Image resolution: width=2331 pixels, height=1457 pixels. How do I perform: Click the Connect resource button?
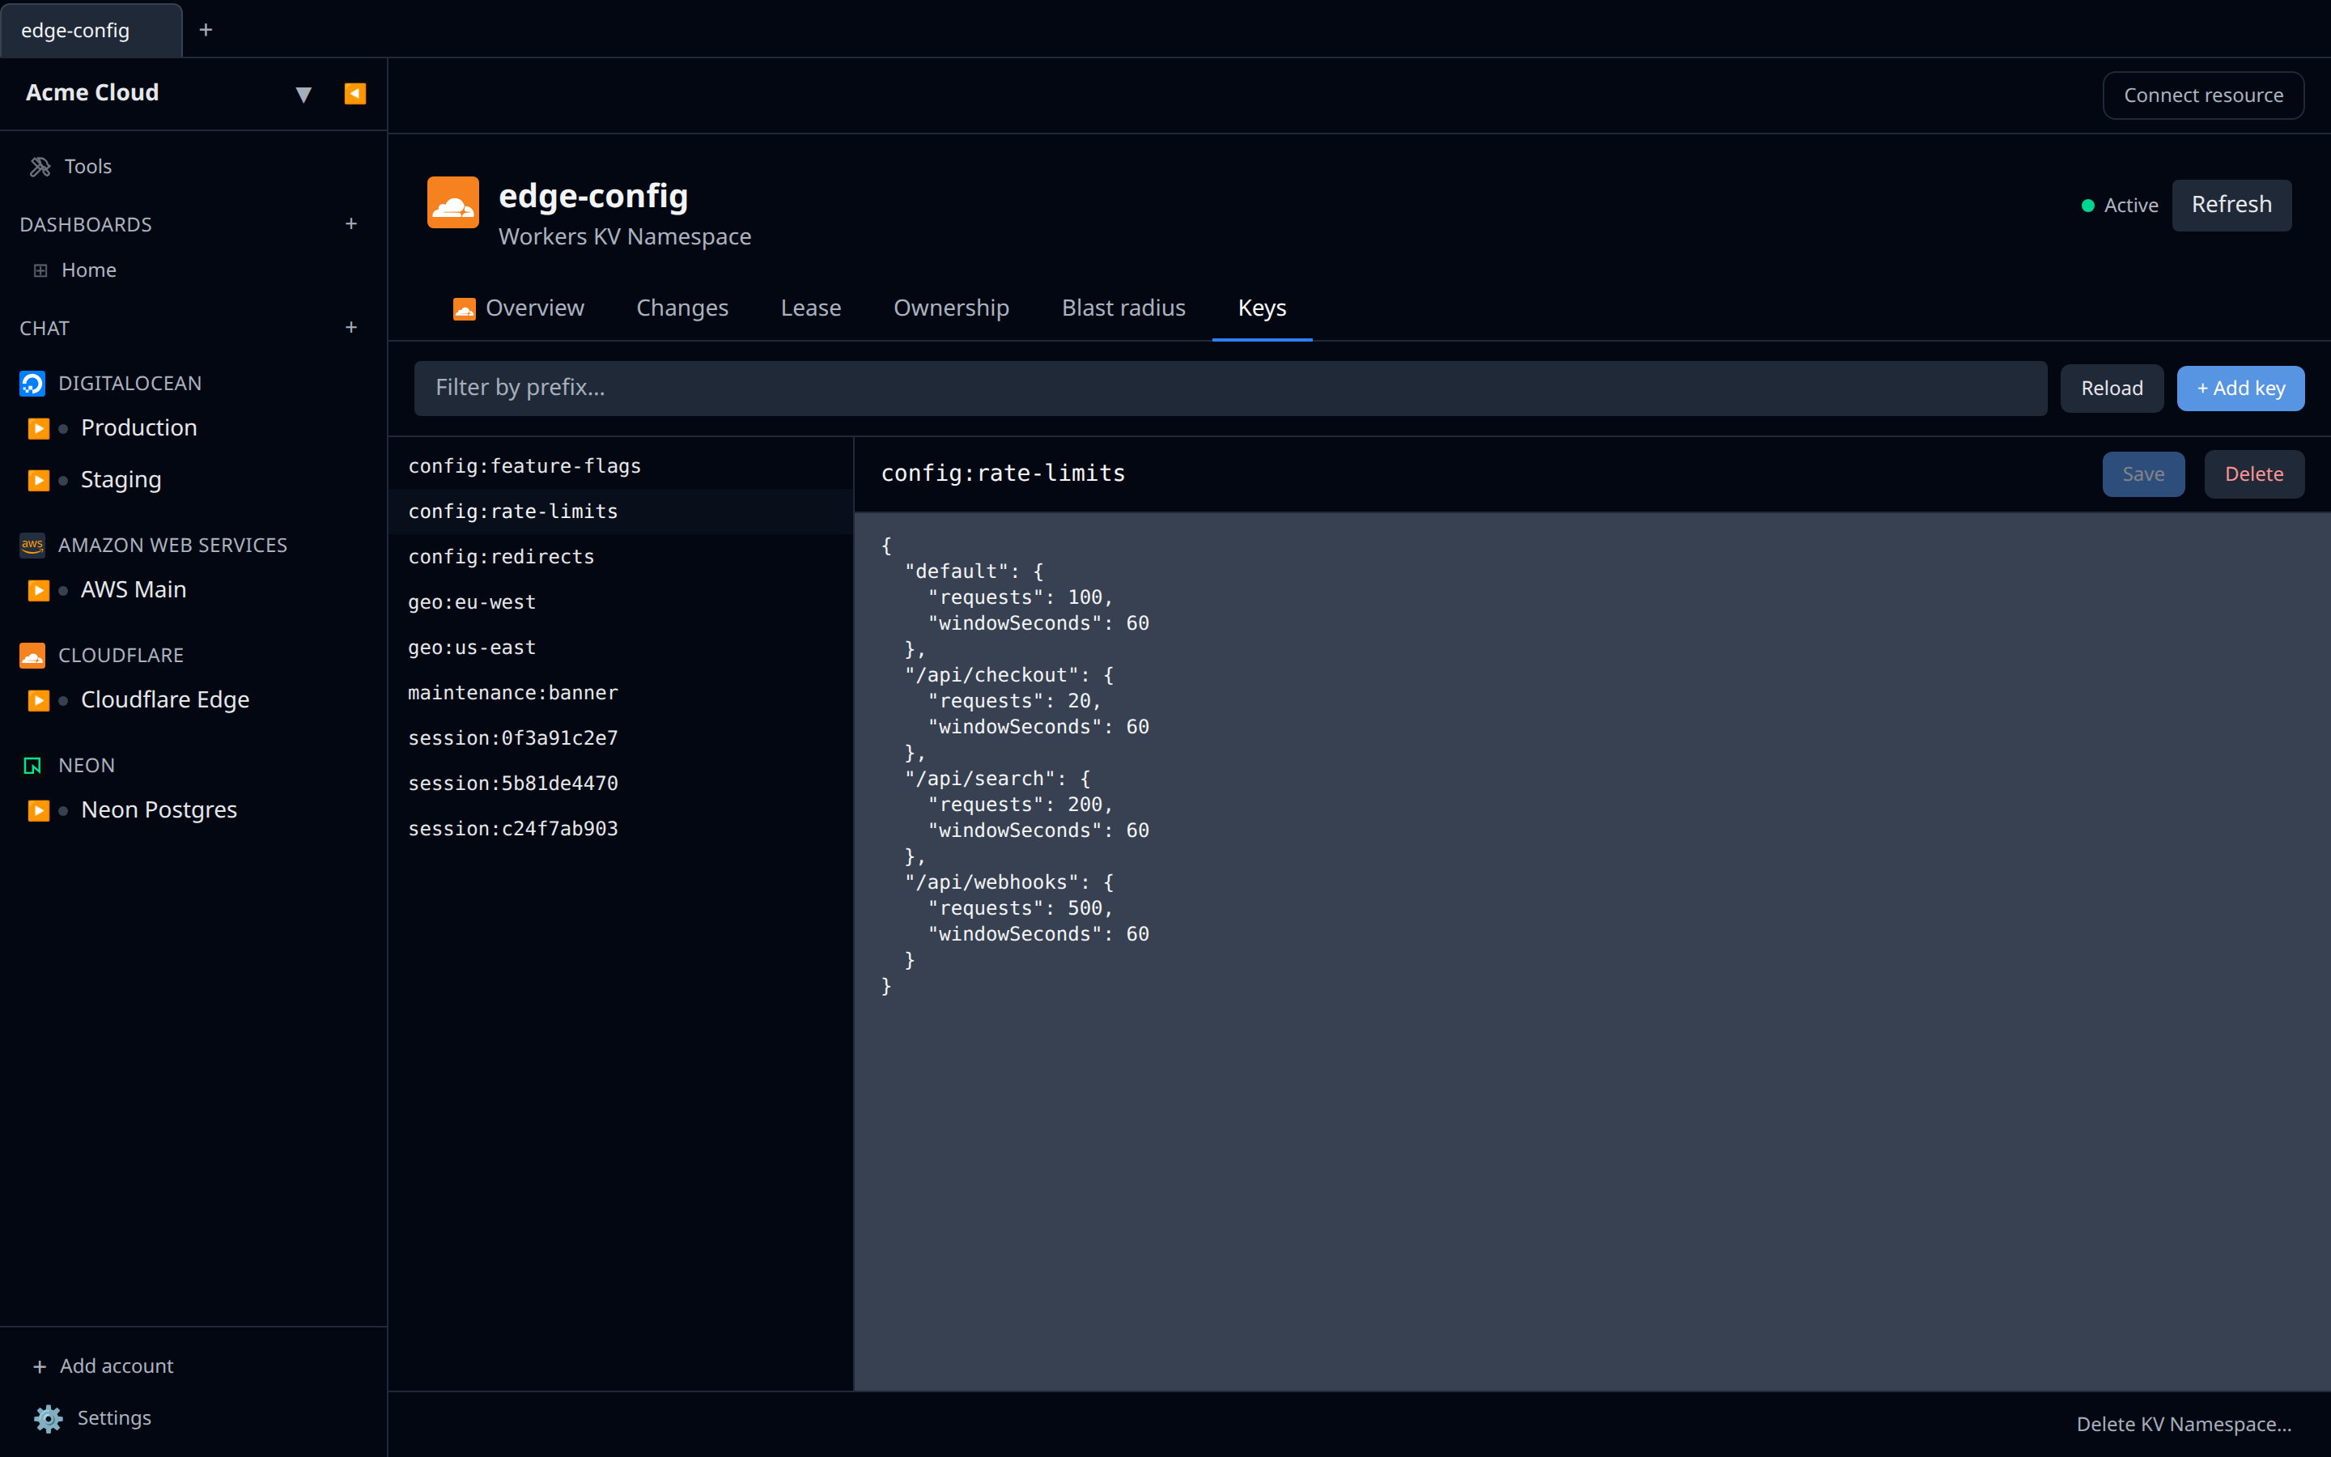pos(2203,96)
